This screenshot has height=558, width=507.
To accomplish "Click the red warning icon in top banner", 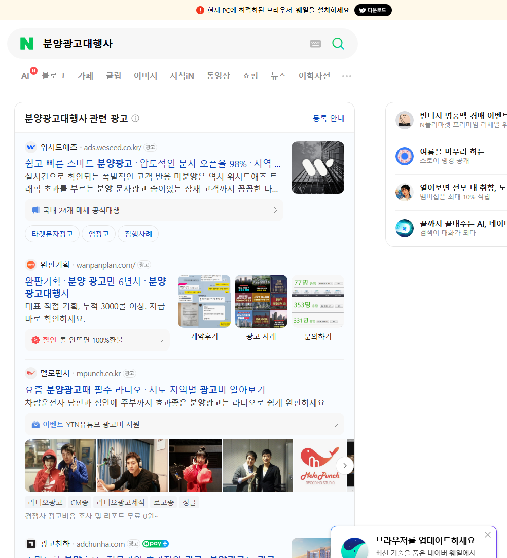I will tap(200, 10).
